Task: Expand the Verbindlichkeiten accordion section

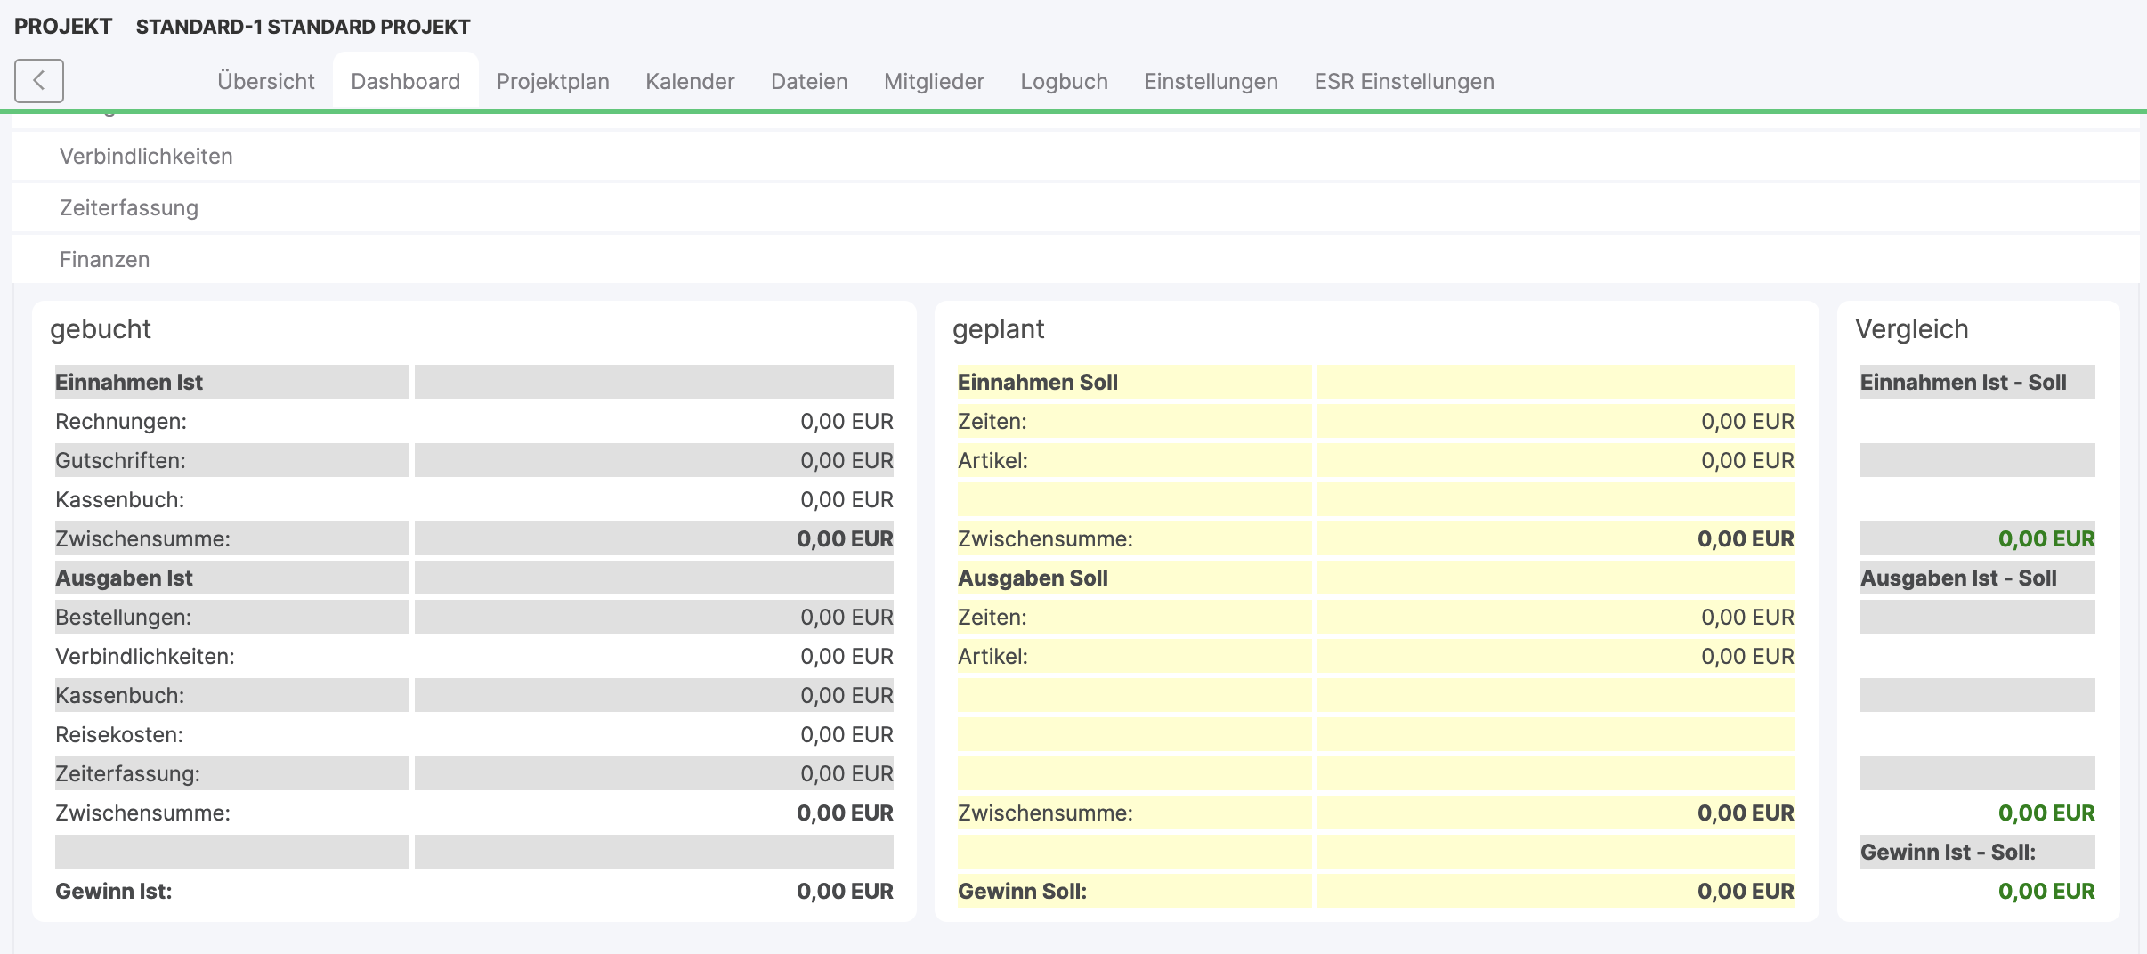Action: click(146, 157)
